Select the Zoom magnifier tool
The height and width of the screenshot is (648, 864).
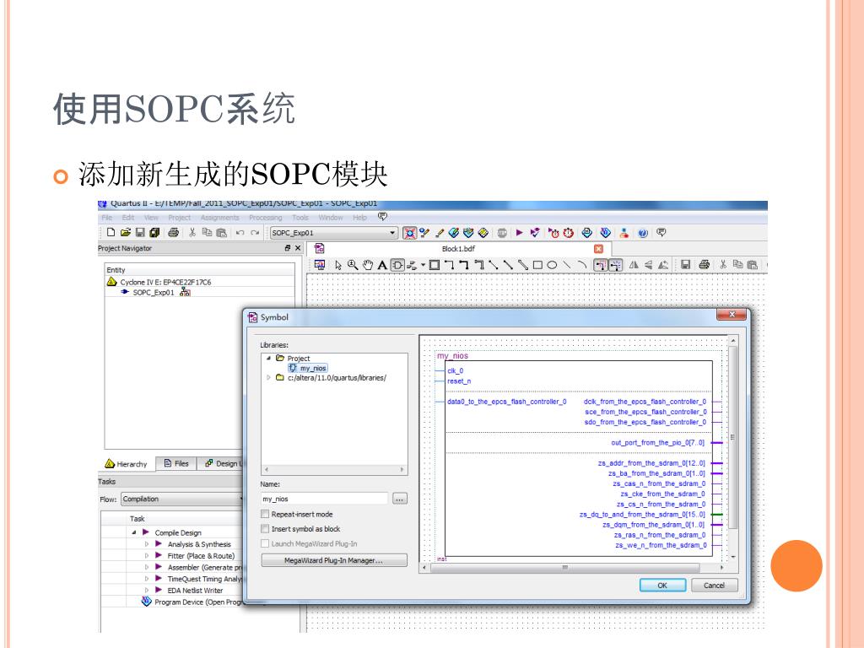coord(353,265)
